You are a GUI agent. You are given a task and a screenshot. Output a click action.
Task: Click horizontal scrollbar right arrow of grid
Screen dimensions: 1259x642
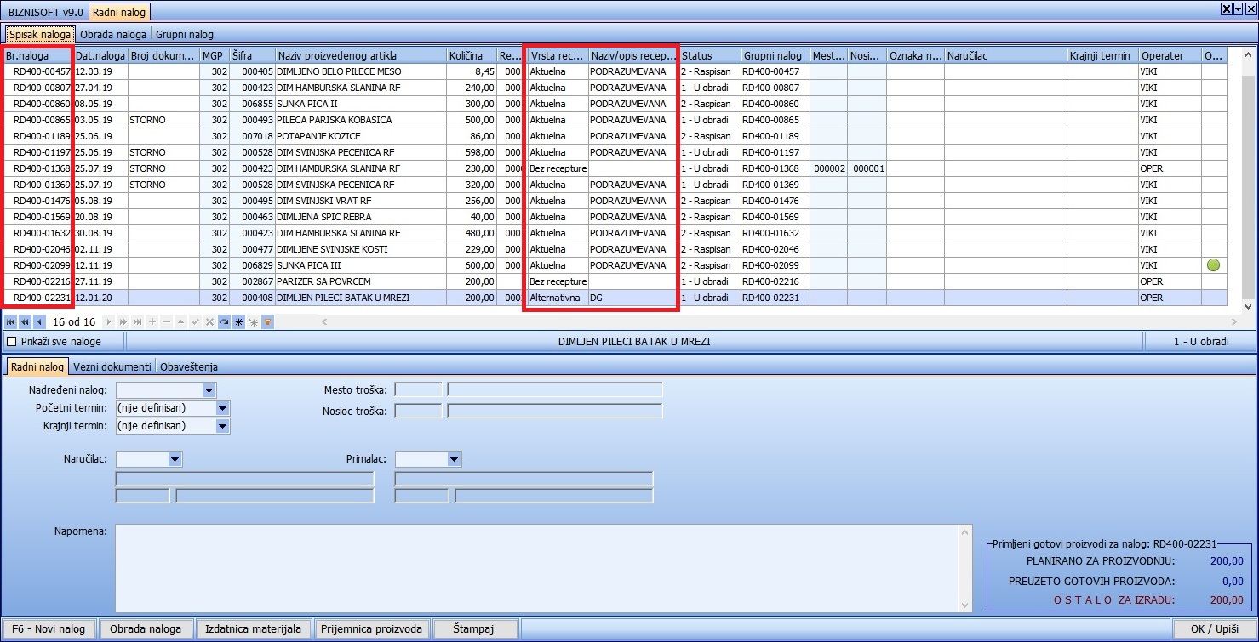pos(1235,322)
